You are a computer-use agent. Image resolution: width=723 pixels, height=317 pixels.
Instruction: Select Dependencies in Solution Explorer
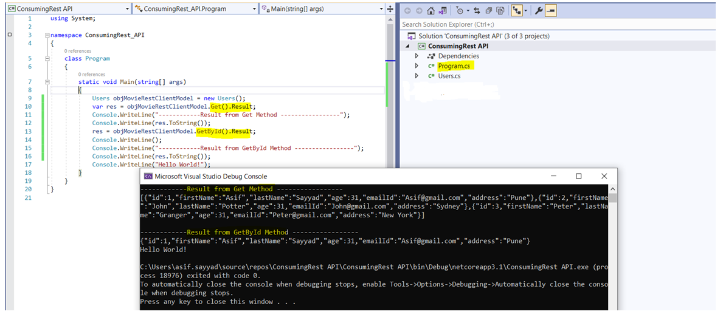(x=458, y=56)
